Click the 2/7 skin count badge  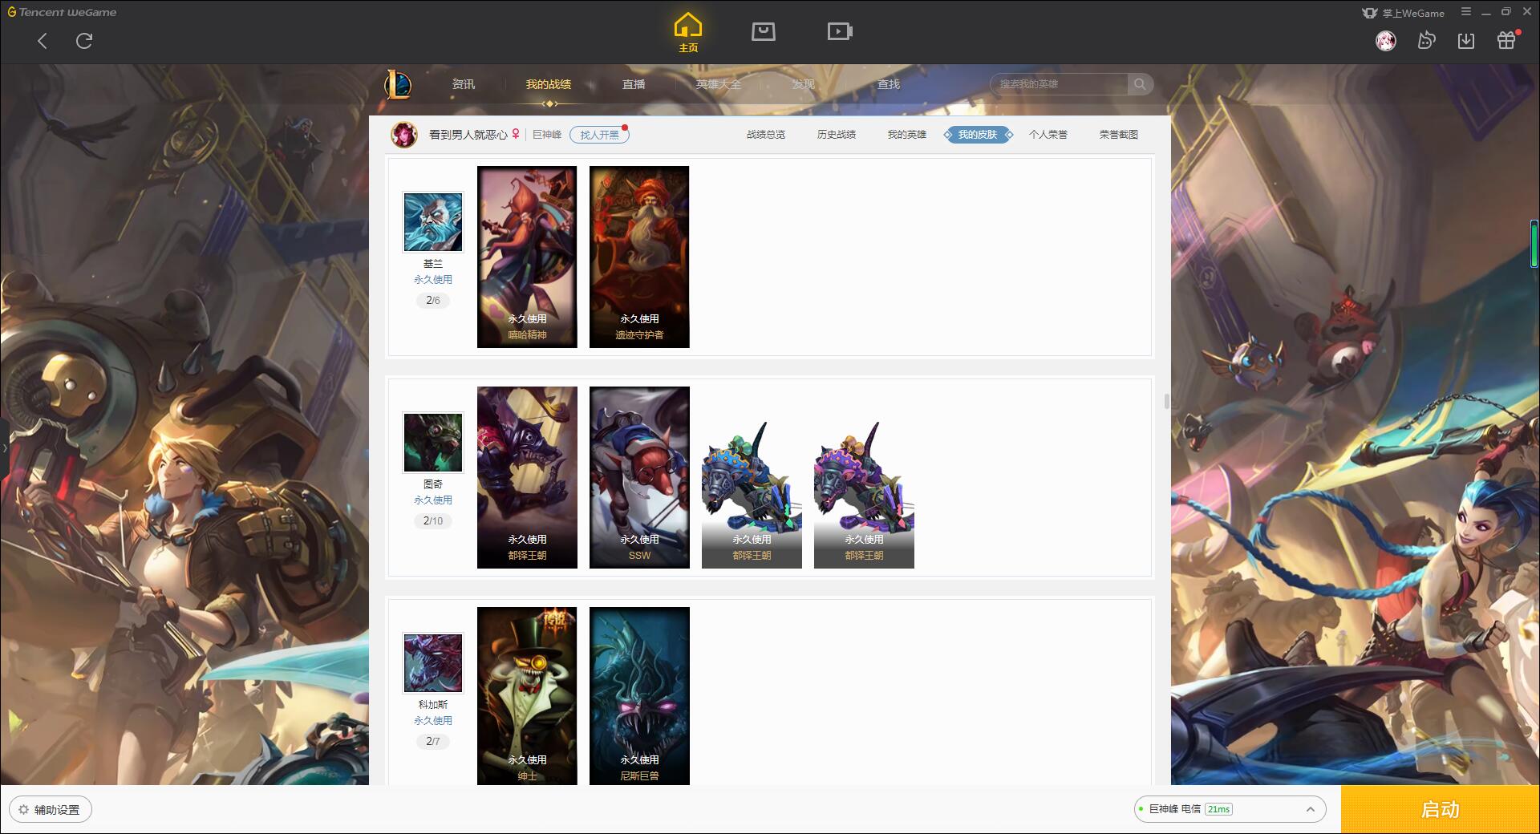tap(433, 742)
